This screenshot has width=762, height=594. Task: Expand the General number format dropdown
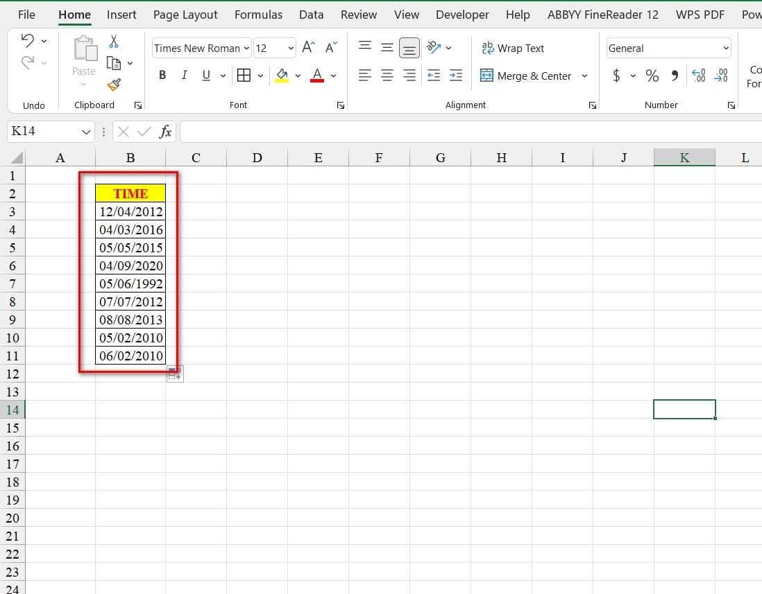coord(726,49)
